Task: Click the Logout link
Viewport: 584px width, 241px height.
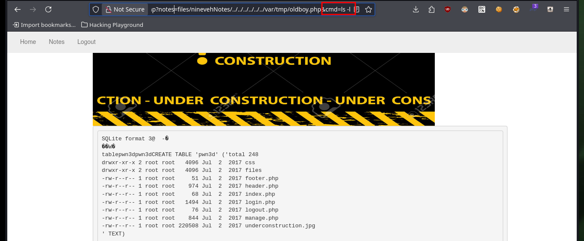Action: 86,42
